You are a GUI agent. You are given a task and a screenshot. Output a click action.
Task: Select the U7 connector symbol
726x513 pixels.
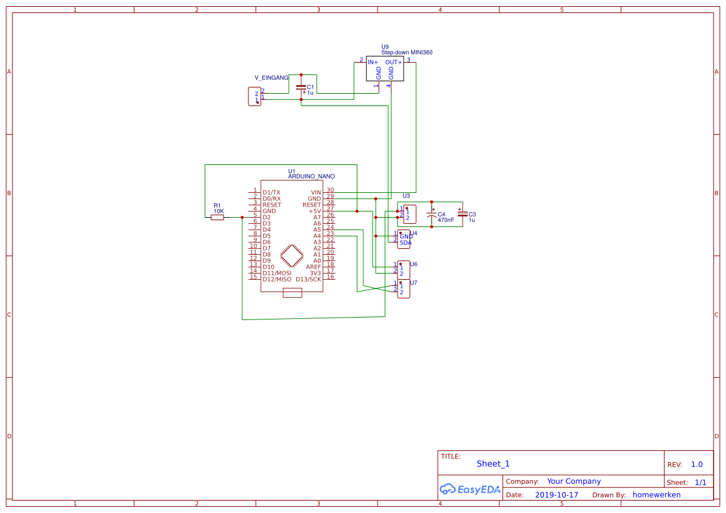(403, 287)
